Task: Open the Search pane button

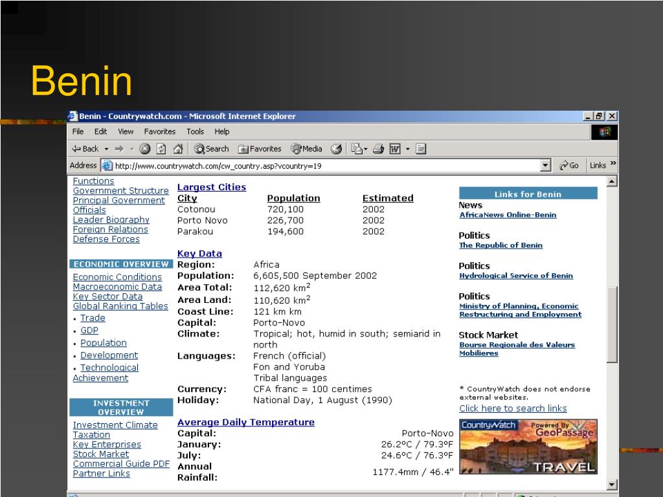Action: tap(212, 149)
